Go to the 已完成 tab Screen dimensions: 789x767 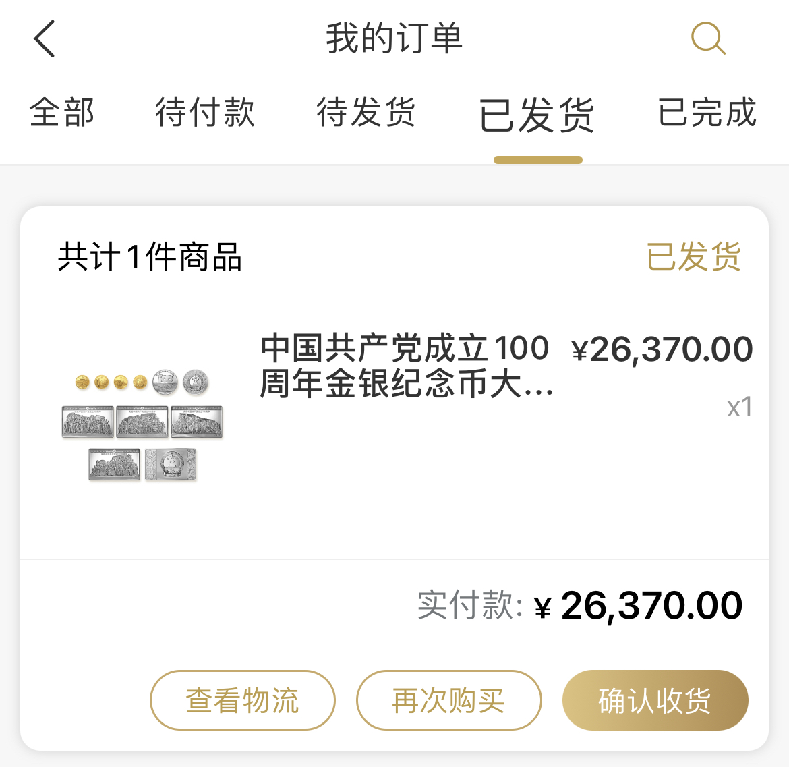707,112
